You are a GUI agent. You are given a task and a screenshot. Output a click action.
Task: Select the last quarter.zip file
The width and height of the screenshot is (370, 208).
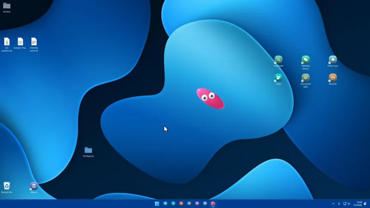click(6, 45)
